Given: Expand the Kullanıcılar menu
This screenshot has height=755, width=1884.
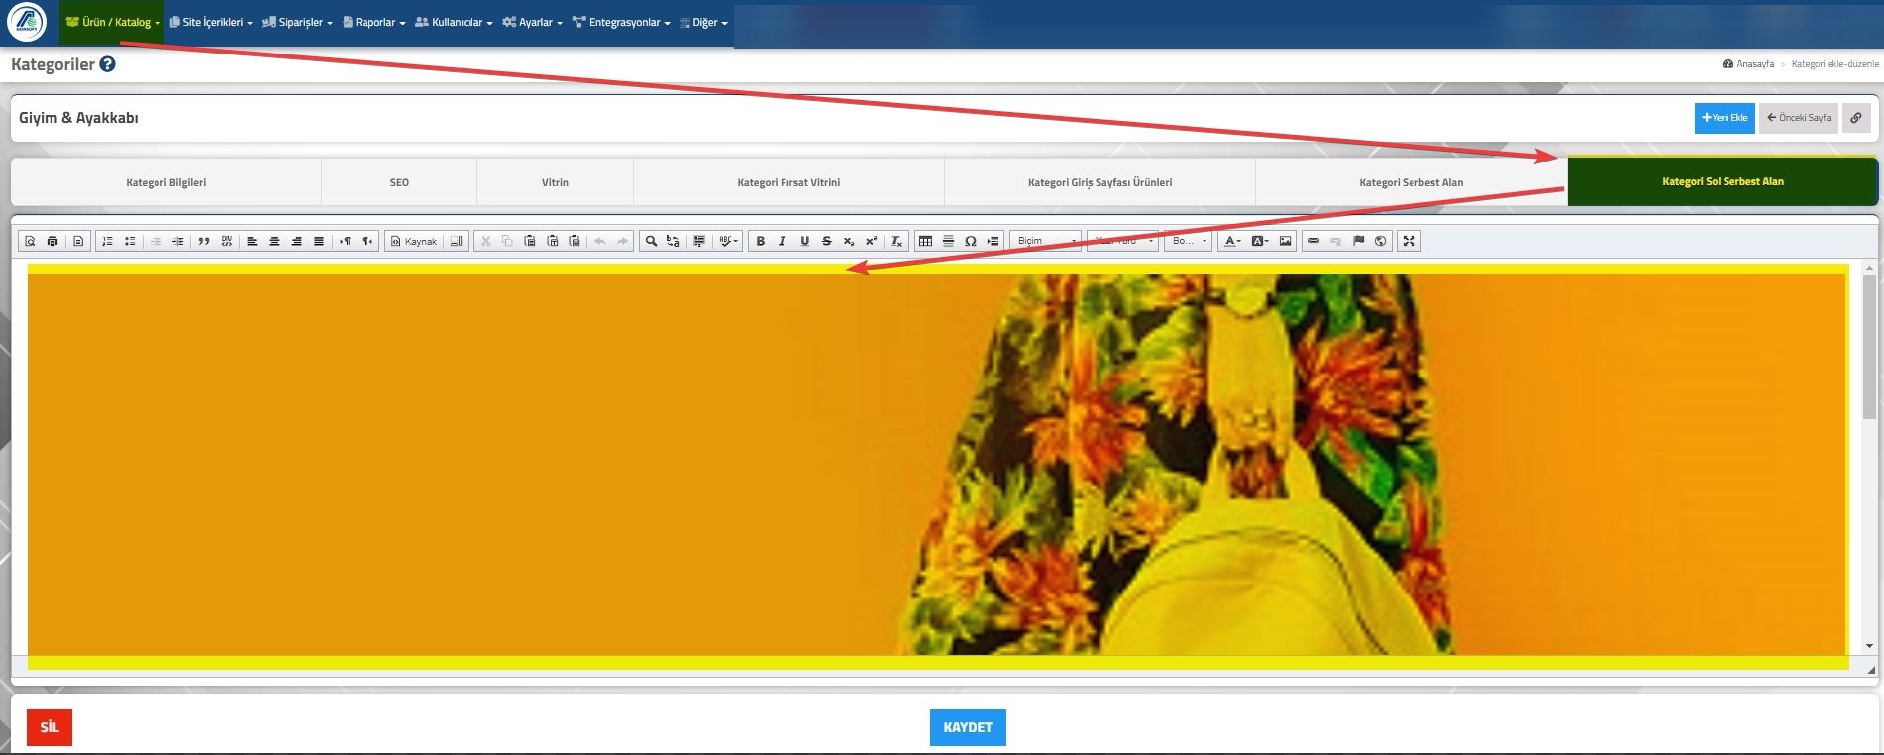Looking at the screenshot, I should [454, 22].
